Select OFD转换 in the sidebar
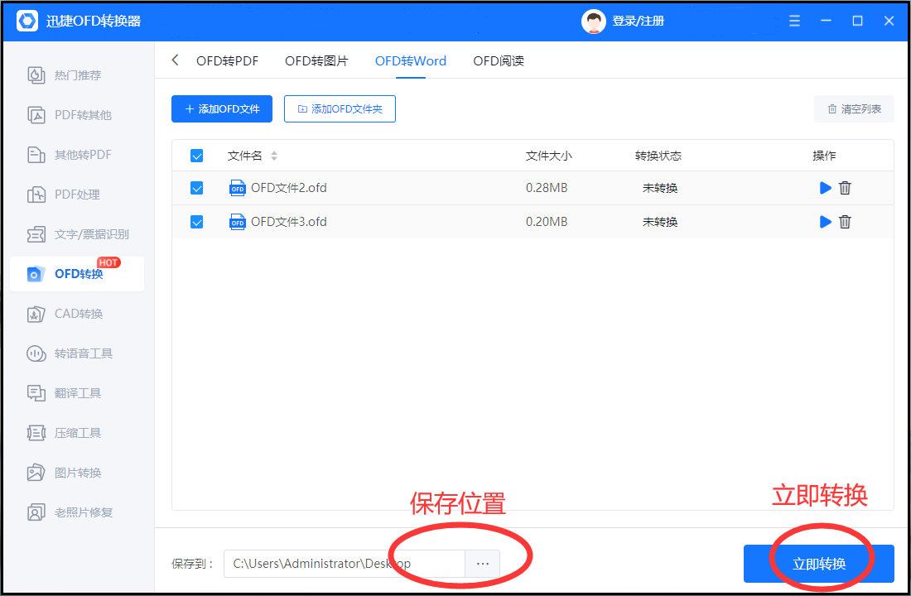This screenshot has width=911, height=596. pos(77,274)
